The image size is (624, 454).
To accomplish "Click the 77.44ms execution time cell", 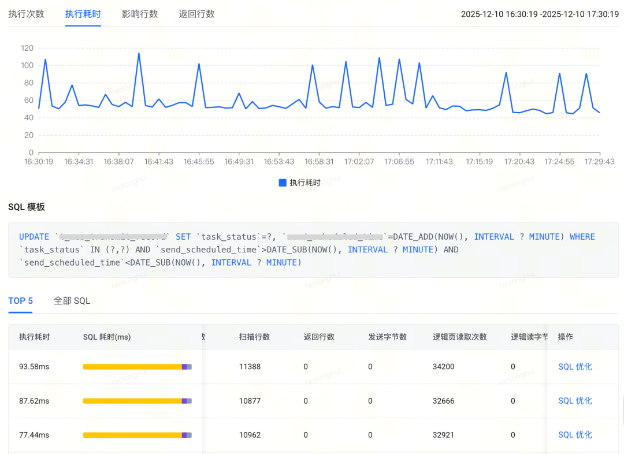I will pos(34,435).
